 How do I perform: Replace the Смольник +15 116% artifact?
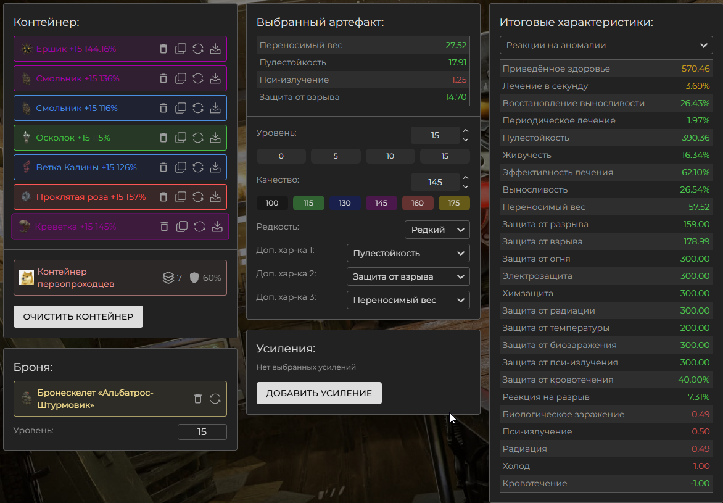pyautogui.click(x=198, y=108)
